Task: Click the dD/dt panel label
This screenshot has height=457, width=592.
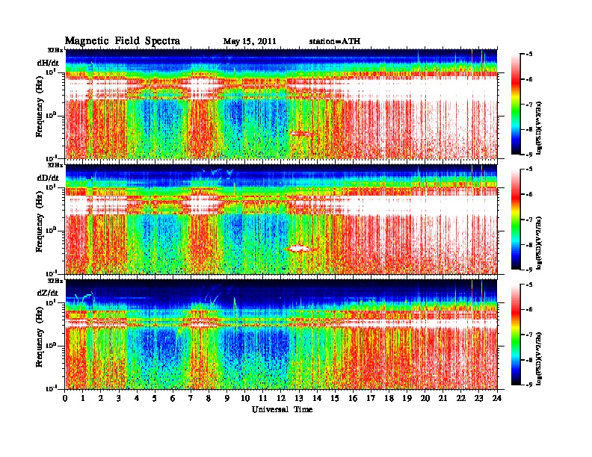Action: [48, 178]
